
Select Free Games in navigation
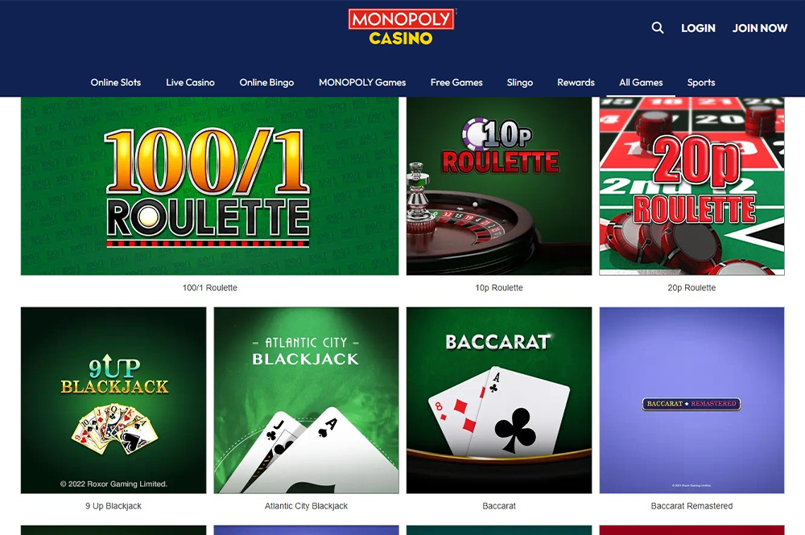[456, 83]
